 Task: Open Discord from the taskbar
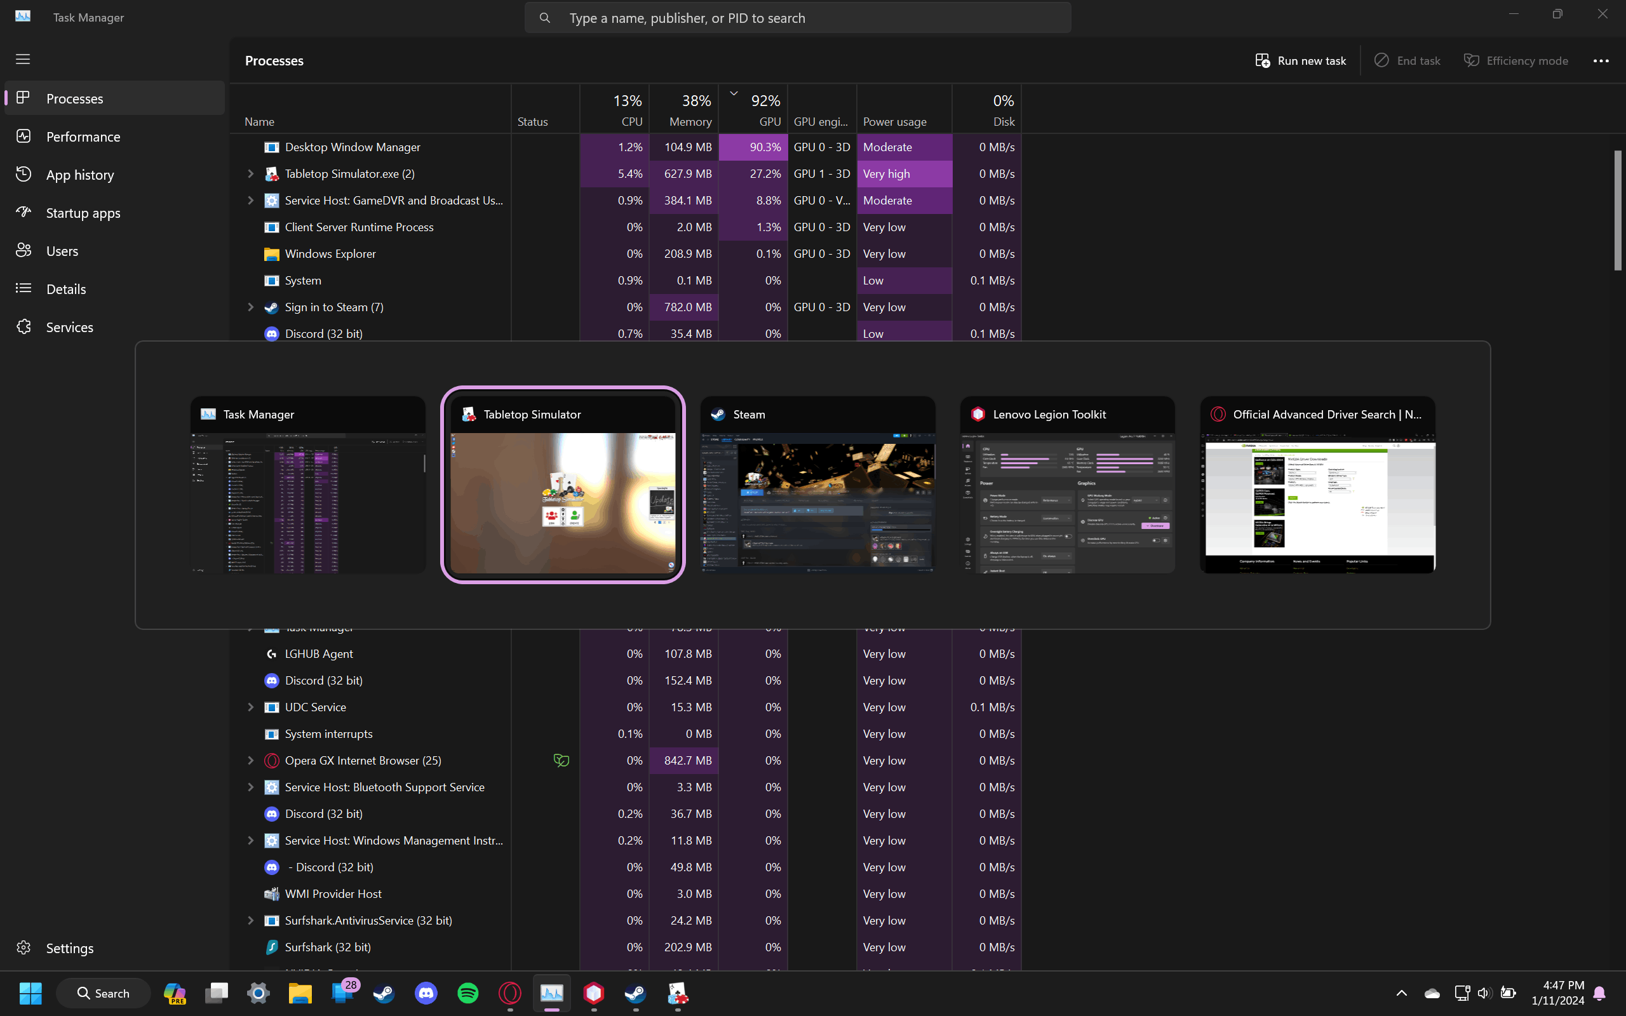point(426,993)
